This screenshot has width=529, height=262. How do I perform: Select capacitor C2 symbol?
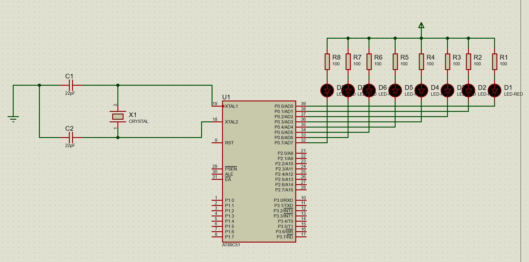pyautogui.click(x=71, y=137)
